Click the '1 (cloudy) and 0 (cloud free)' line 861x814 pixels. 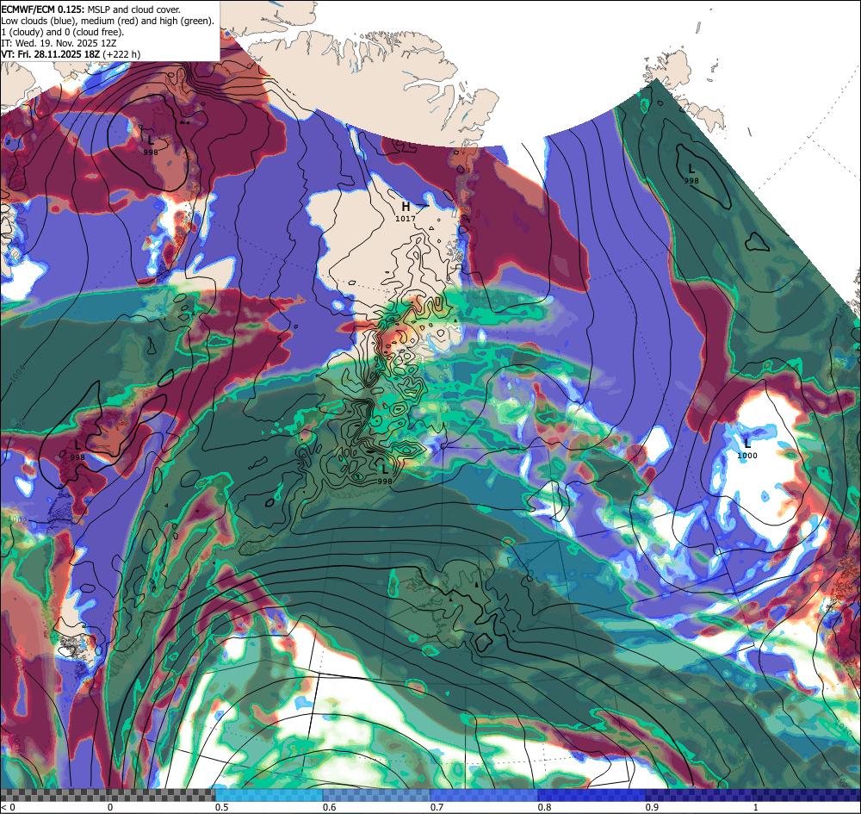[63, 32]
